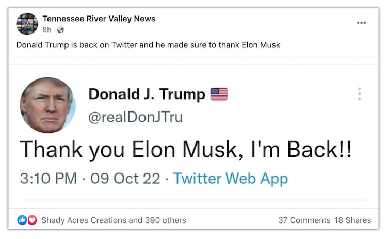Click the blue Like reaction icon
The width and height of the screenshot is (387, 239).
[22, 220]
